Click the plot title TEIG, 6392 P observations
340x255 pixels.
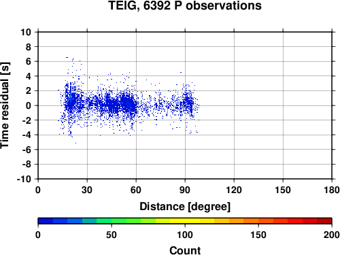click(185, 5)
